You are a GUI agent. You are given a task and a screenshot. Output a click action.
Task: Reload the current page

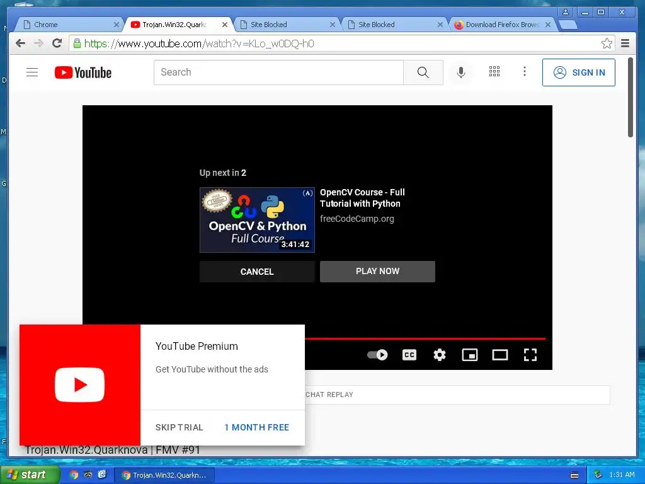57,43
